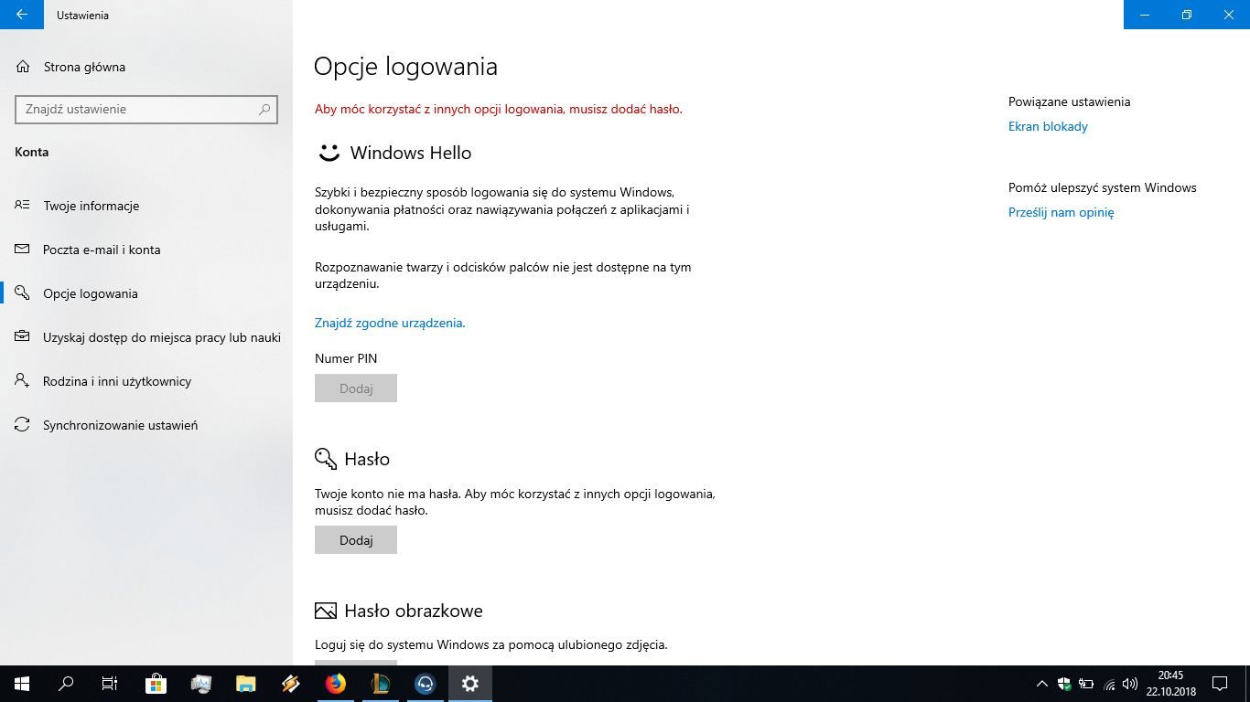Click the envelope icon beside Poczta
This screenshot has width=1250, height=702.
point(23,250)
